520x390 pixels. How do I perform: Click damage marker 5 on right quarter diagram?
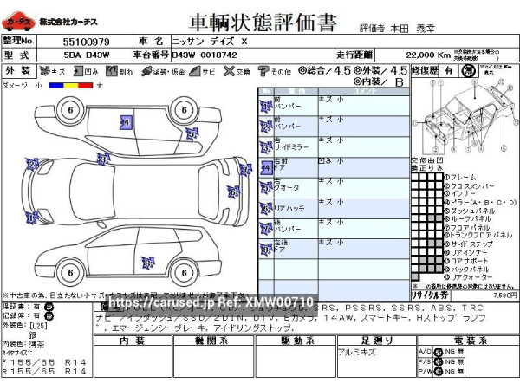[x=192, y=134]
